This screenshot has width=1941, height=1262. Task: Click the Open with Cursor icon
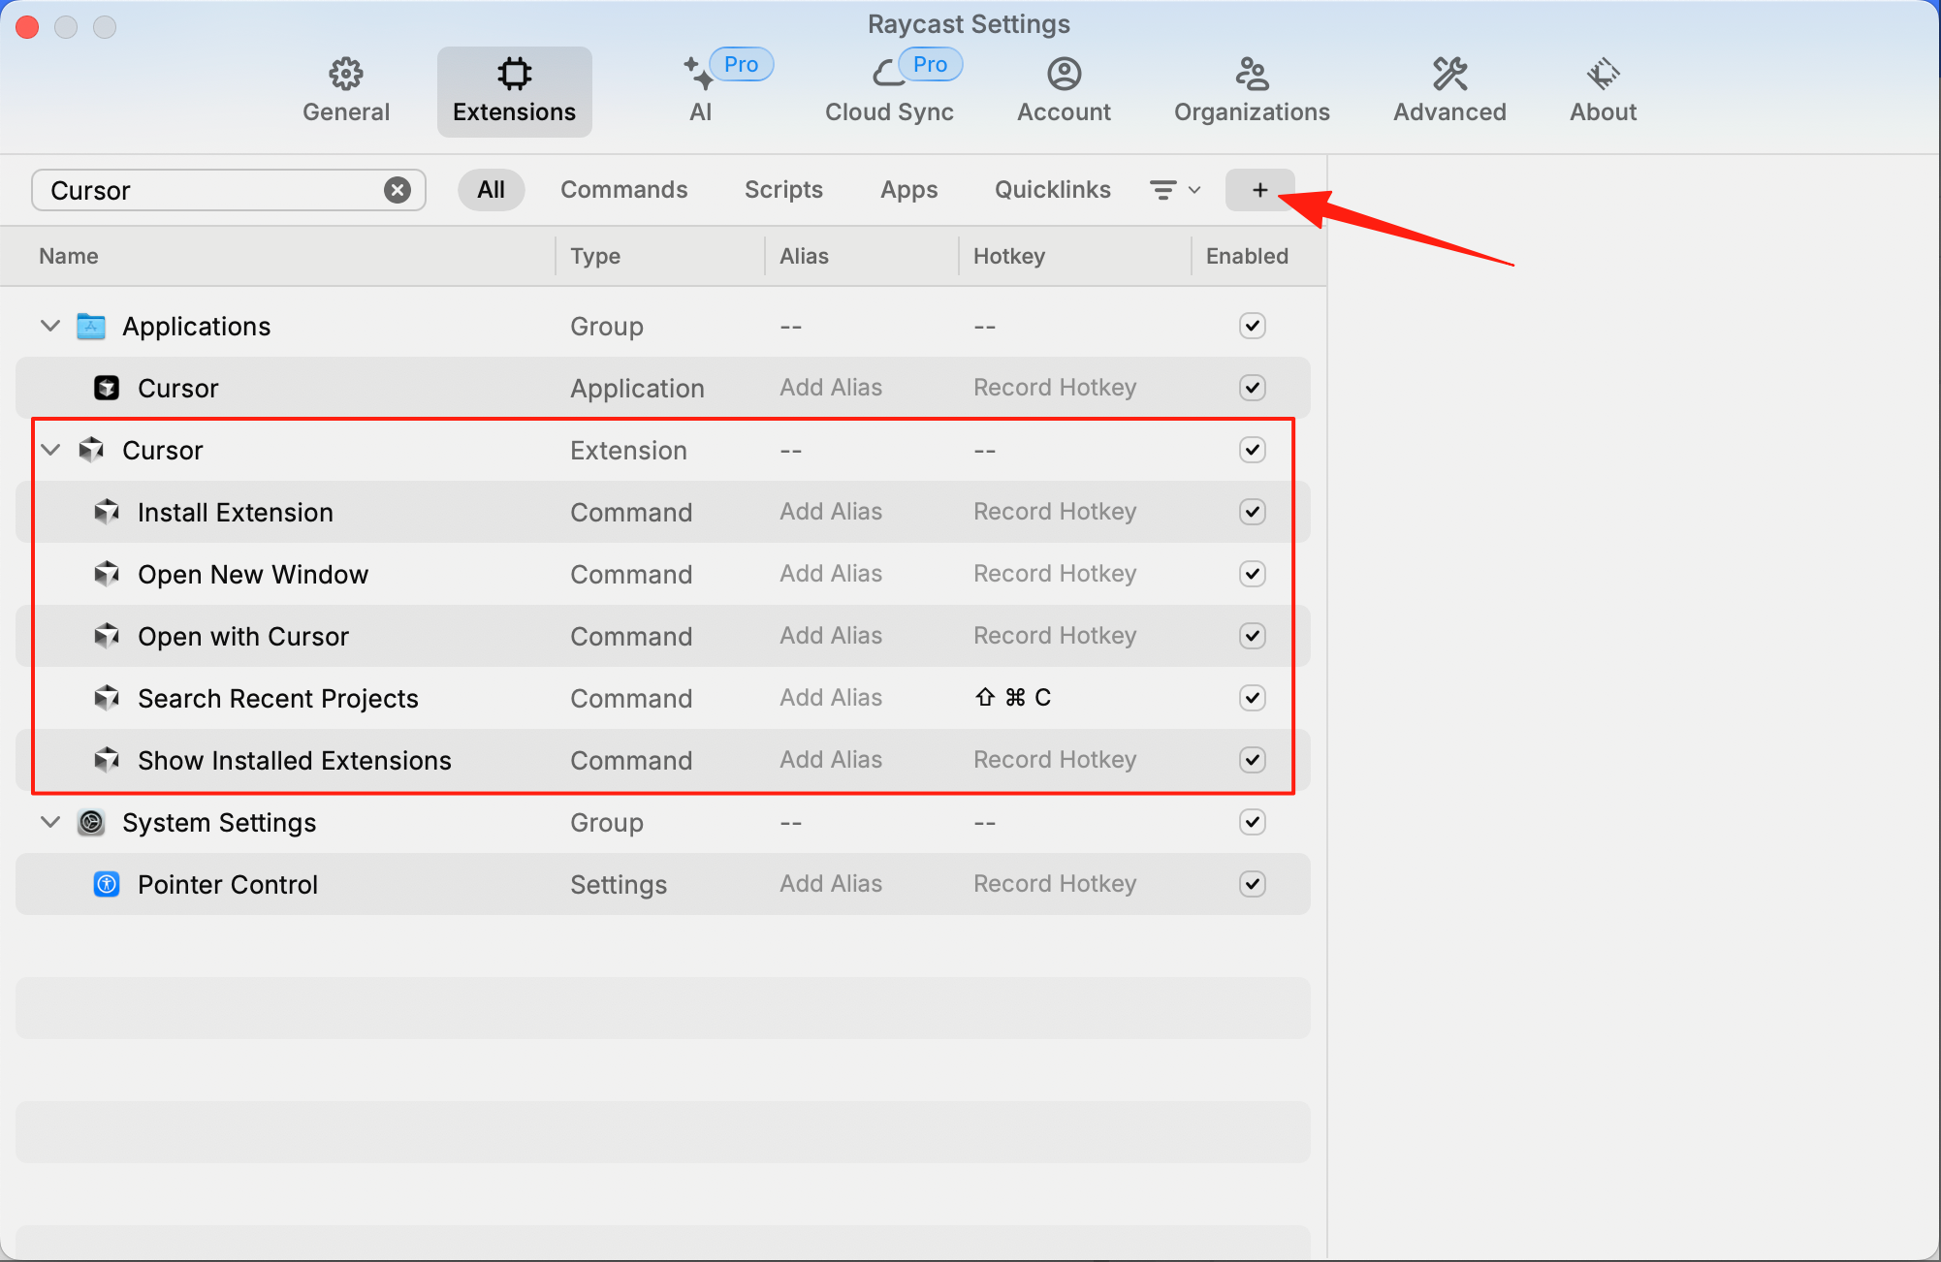[107, 636]
